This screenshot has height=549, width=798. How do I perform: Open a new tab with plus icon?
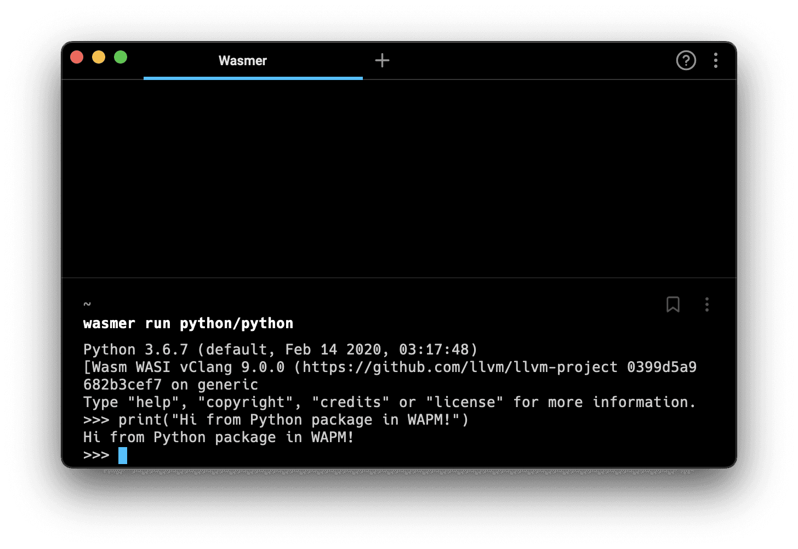382,60
